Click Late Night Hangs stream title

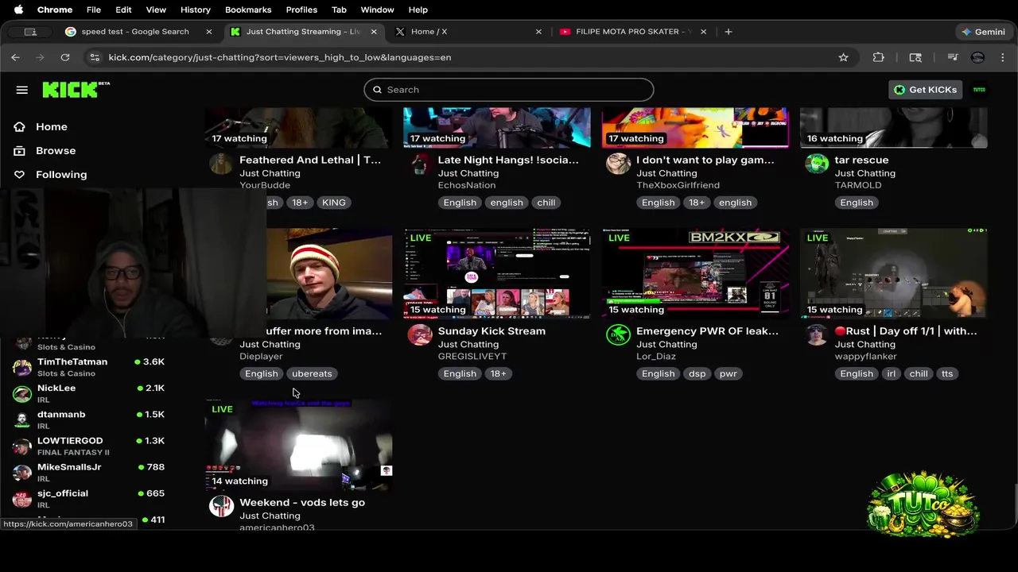tap(508, 160)
